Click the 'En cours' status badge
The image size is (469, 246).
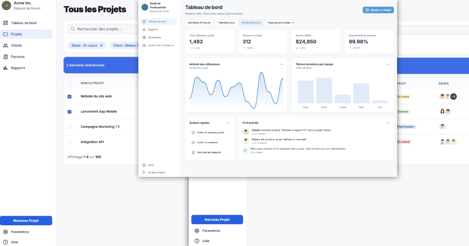coord(404,96)
